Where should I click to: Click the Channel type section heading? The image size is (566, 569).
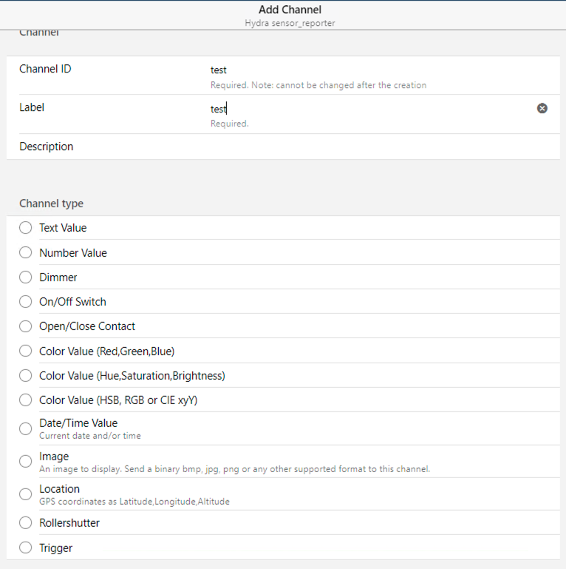pos(51,203)
